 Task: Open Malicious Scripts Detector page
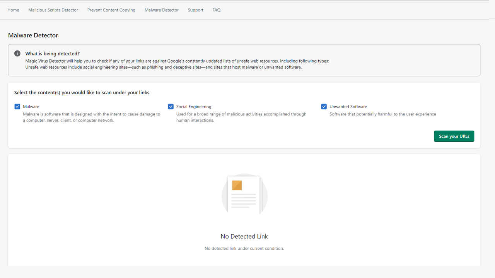[53, 10]
